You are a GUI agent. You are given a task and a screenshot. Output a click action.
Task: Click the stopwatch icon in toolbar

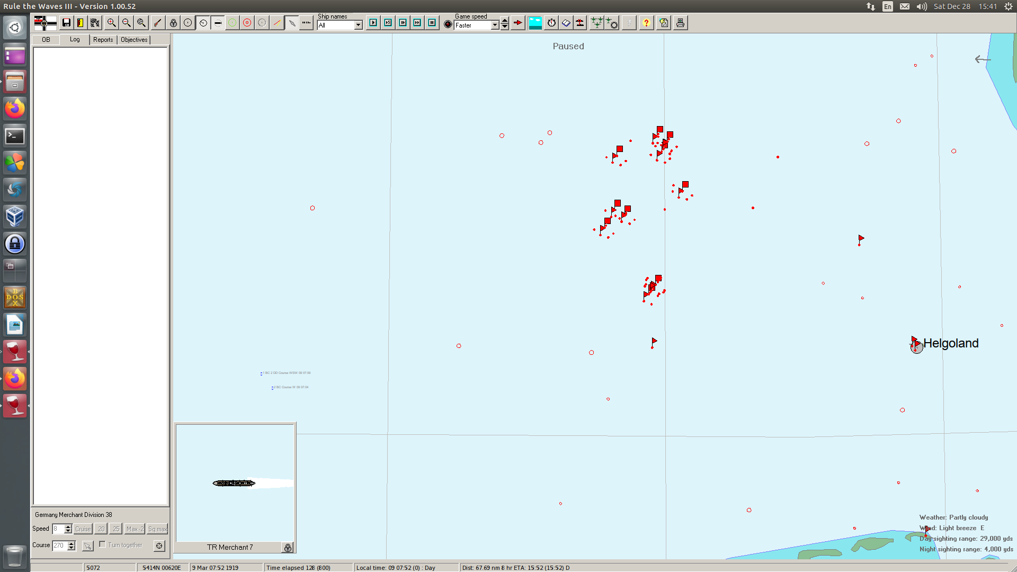(551, 23)
